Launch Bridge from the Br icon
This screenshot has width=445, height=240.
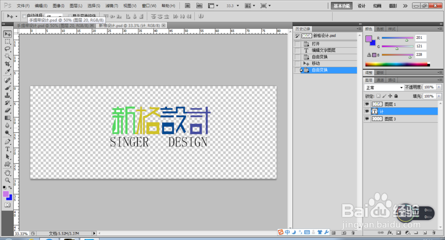[188, 6]
